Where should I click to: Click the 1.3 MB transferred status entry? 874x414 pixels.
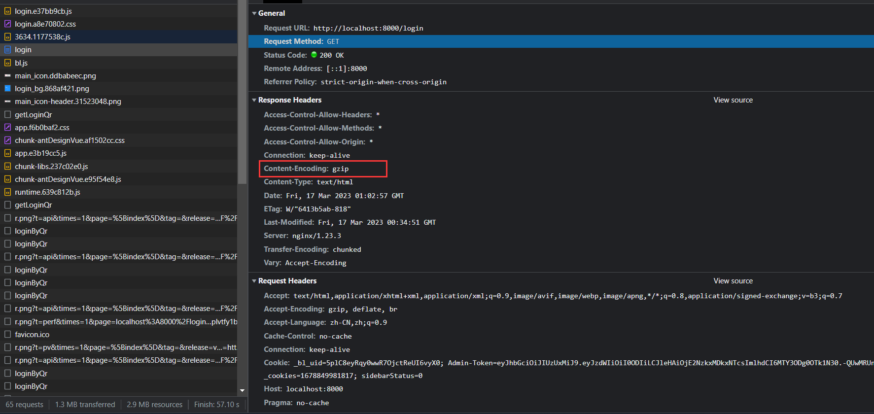pos(85,405)
